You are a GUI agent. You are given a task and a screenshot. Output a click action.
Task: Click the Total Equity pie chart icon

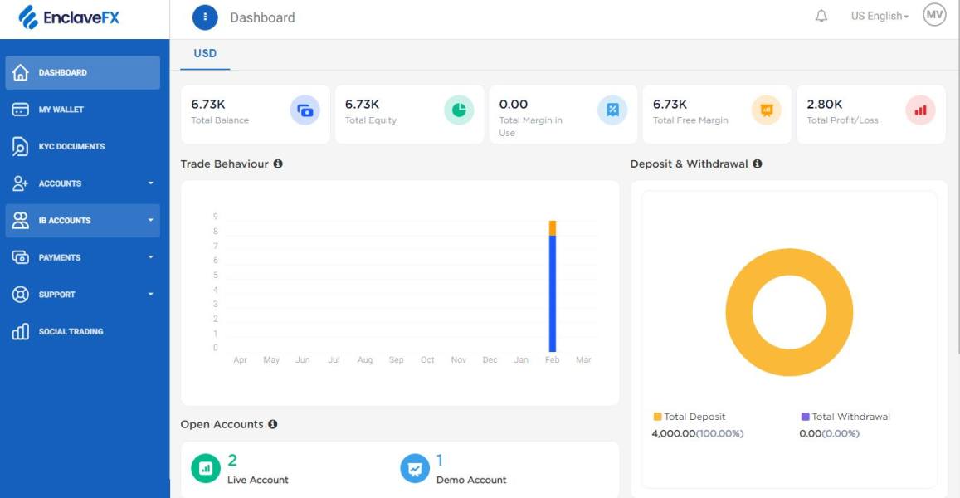459,110
